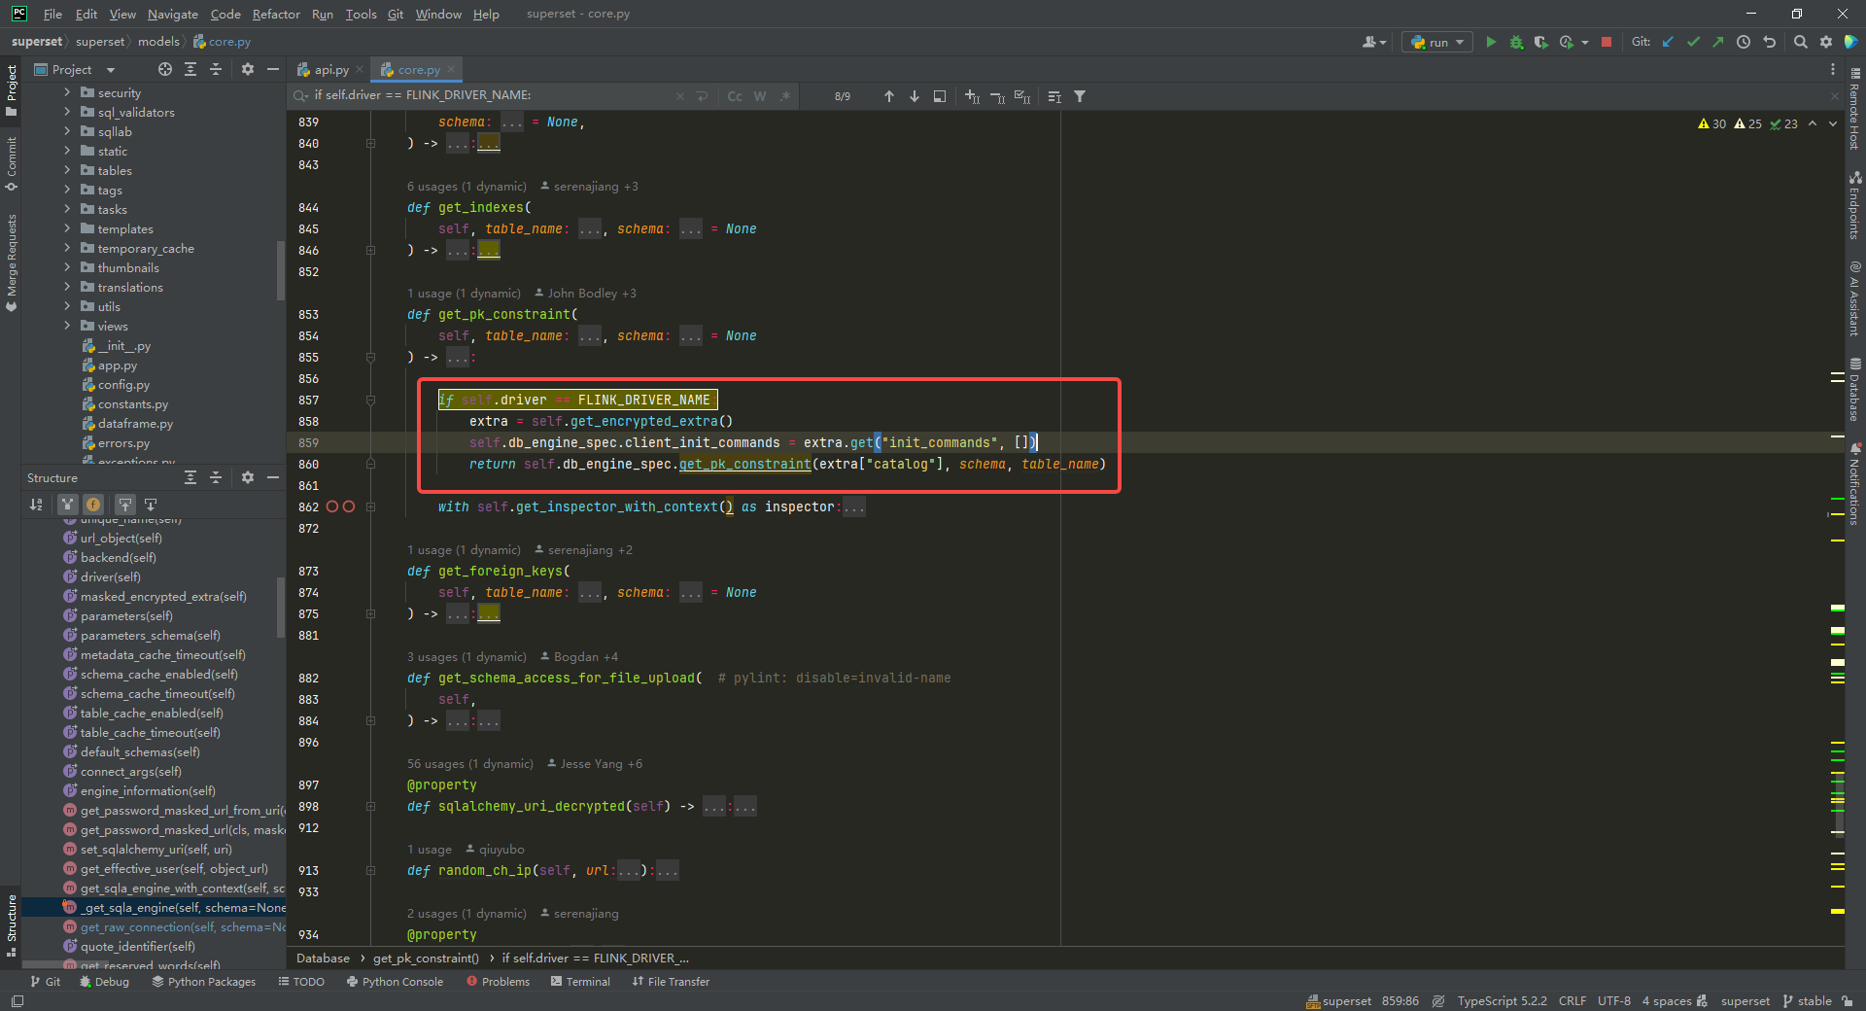Follow the get_pk_constraint link on line 860
This screenshot has width=1866, height=1011.
coord(744,464)
